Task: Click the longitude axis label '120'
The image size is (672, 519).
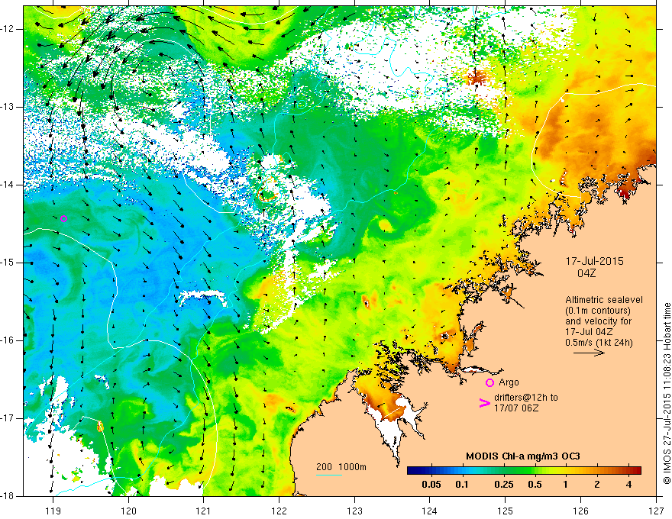Action: (x=128, y=511)
